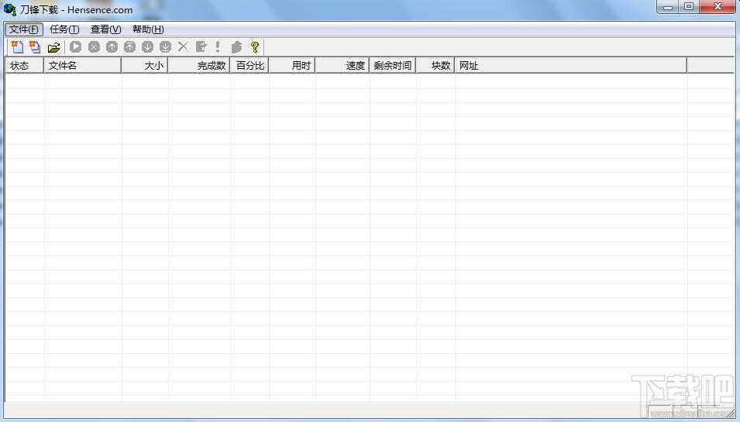Sort by the 剩余时间 column header
The image size is (740, 422).
point(393,66)
